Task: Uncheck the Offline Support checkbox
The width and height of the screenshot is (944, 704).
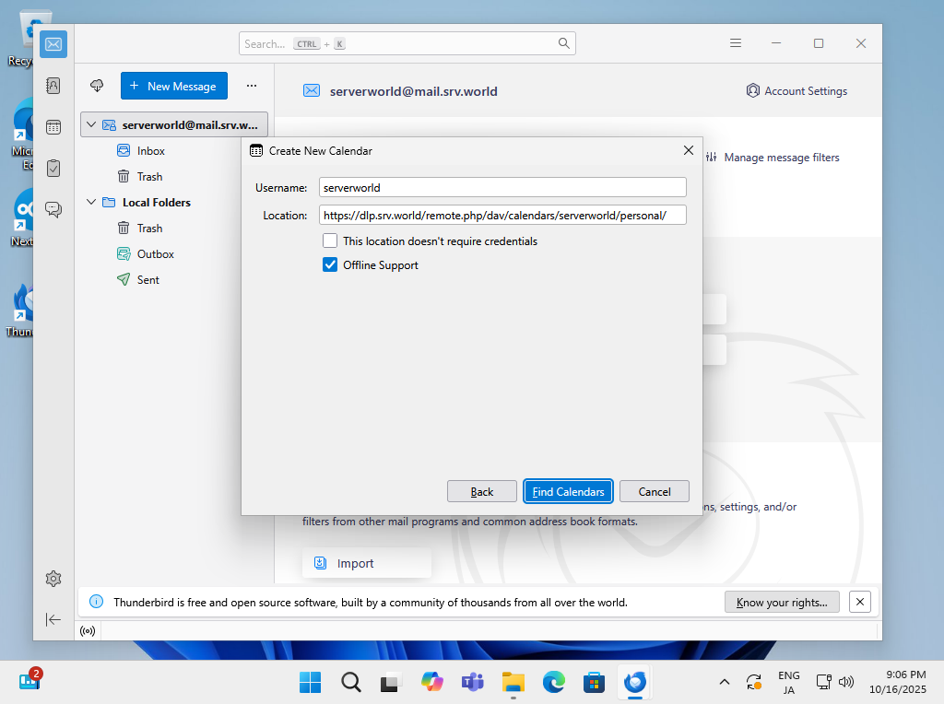Action: [330, 264]
